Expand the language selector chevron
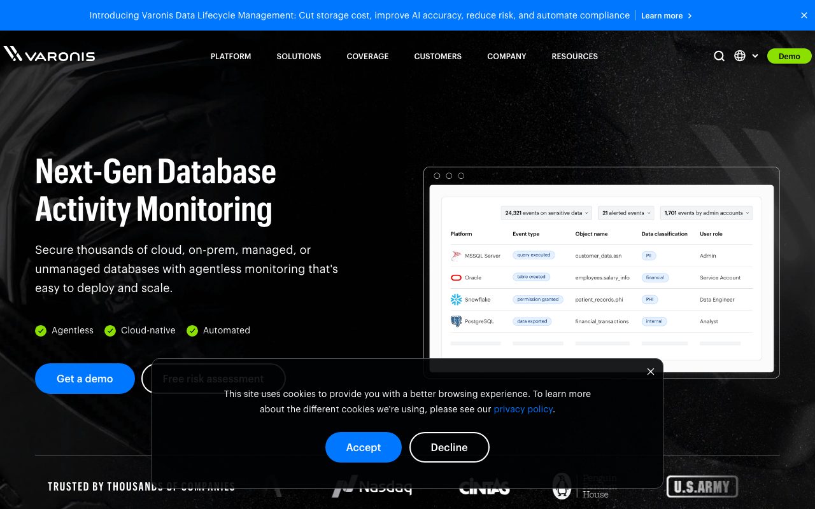 point(755,56)
